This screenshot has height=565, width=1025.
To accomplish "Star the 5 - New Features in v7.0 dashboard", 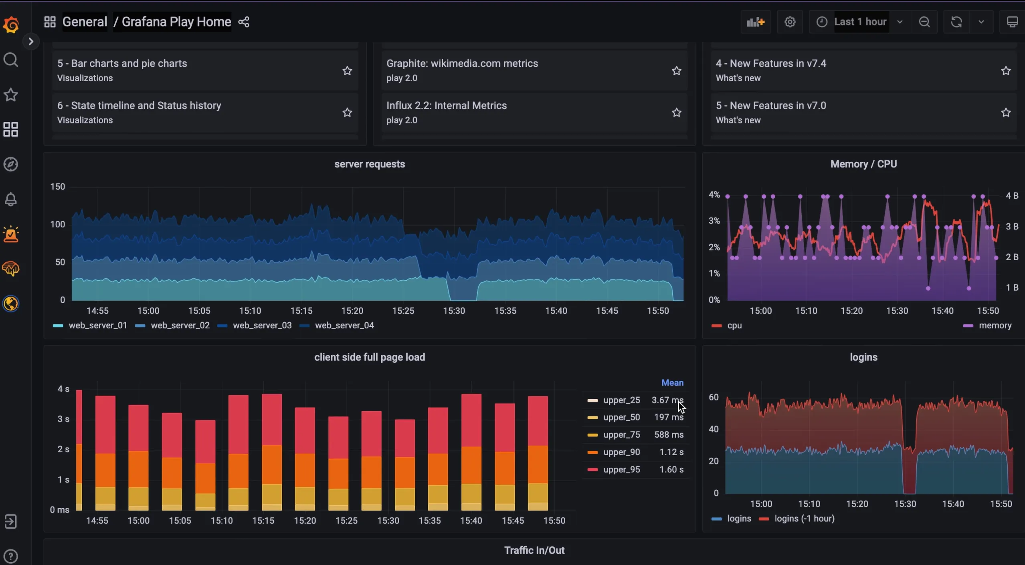I will 1006,113.
